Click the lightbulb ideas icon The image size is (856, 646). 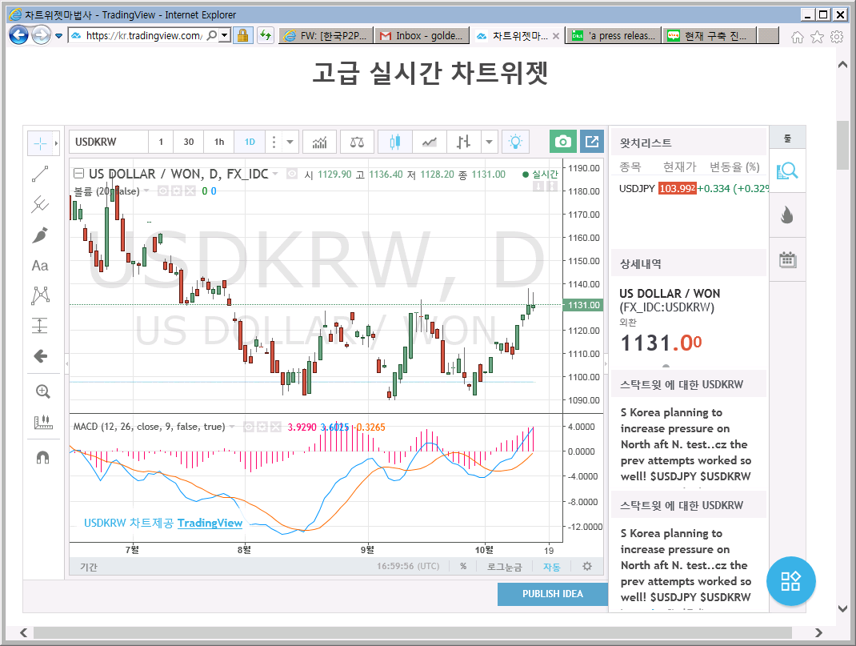tap(515, 142)
